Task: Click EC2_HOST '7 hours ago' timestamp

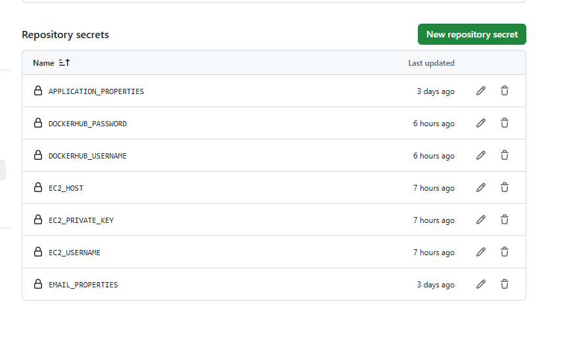Action: [x=434, y=188]
